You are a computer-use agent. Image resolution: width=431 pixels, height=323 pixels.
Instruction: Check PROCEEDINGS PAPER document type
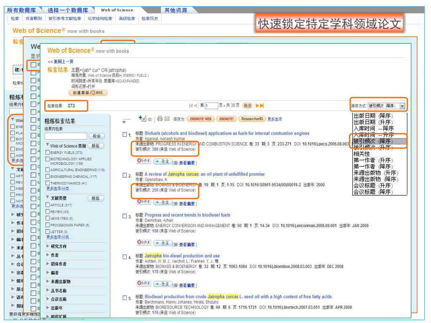click(48, 225)
